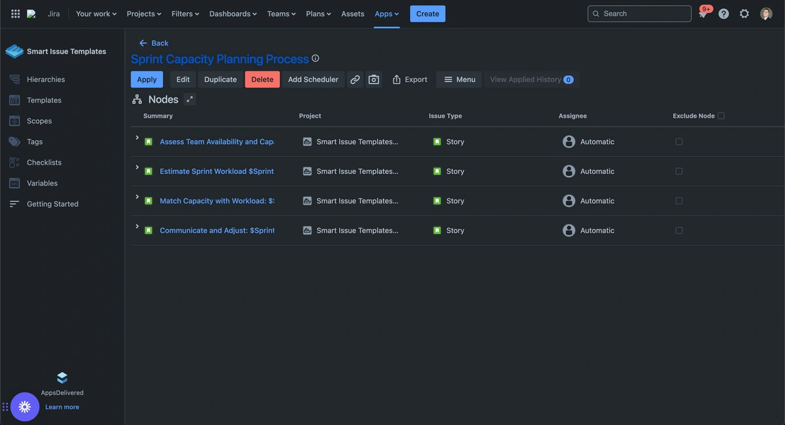785x425 pixels.
Task: Click the Back link
Action: pyautogui.click(x=154, y=43)
